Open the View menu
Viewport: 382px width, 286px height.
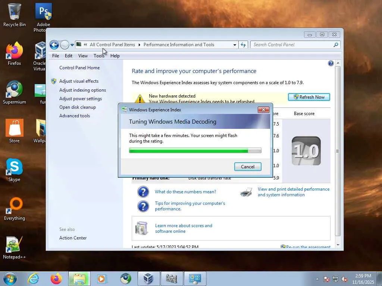tap(83, 56)
